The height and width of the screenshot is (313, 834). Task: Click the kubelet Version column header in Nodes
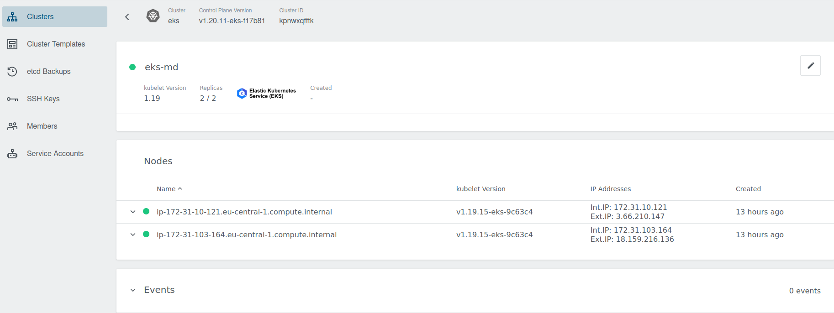480,189
